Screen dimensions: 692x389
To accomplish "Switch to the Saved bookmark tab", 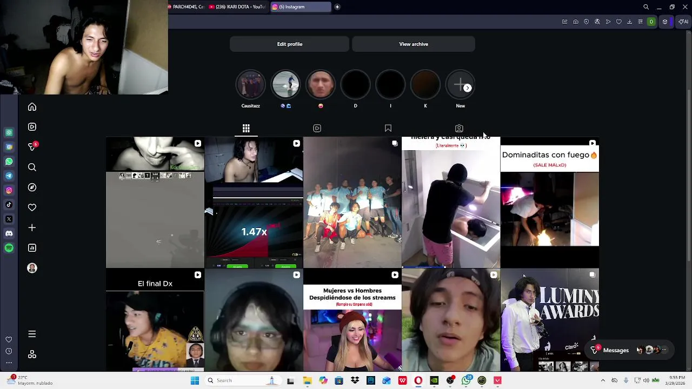I will click(x=388, y=129).
